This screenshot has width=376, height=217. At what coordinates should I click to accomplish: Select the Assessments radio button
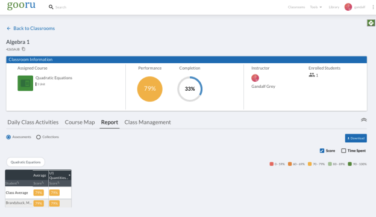pos(8,137)
